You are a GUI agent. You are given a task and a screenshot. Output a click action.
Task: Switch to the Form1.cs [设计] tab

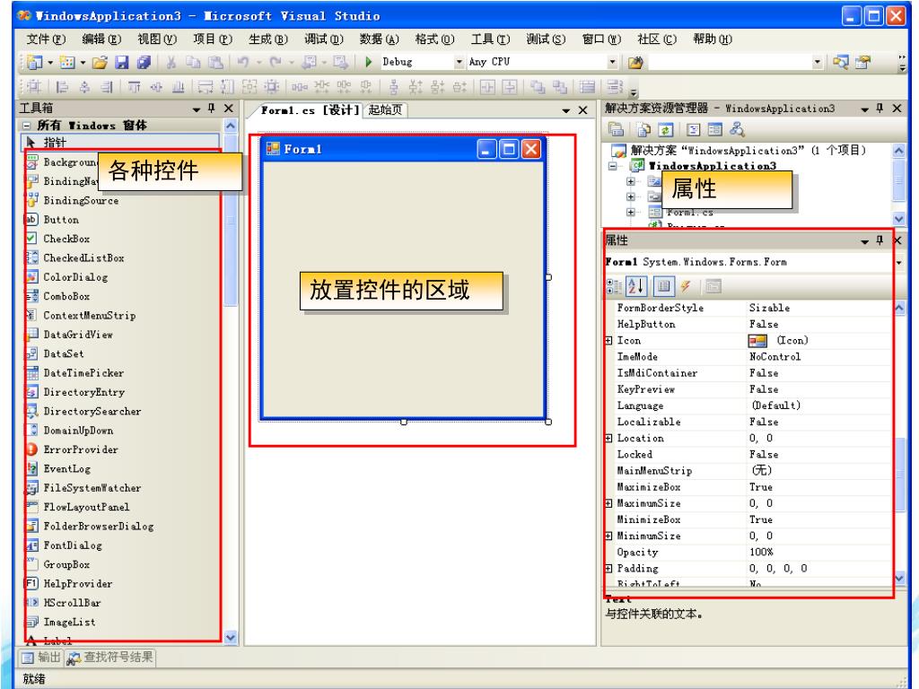pyautogui.click(x=310, y=110)
